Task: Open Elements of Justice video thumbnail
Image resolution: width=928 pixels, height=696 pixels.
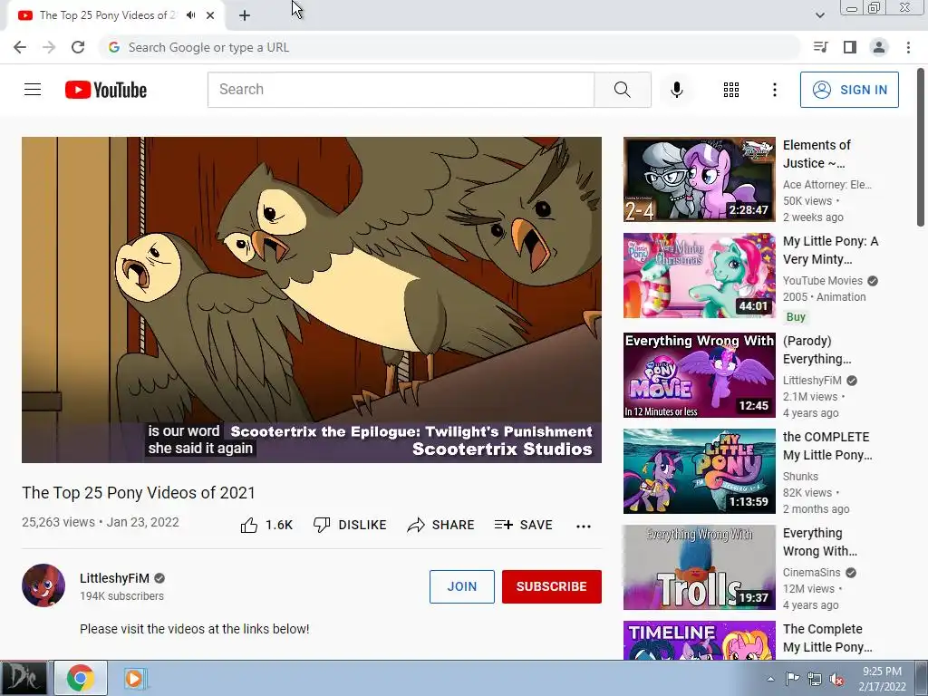Action: click(699, 179)
